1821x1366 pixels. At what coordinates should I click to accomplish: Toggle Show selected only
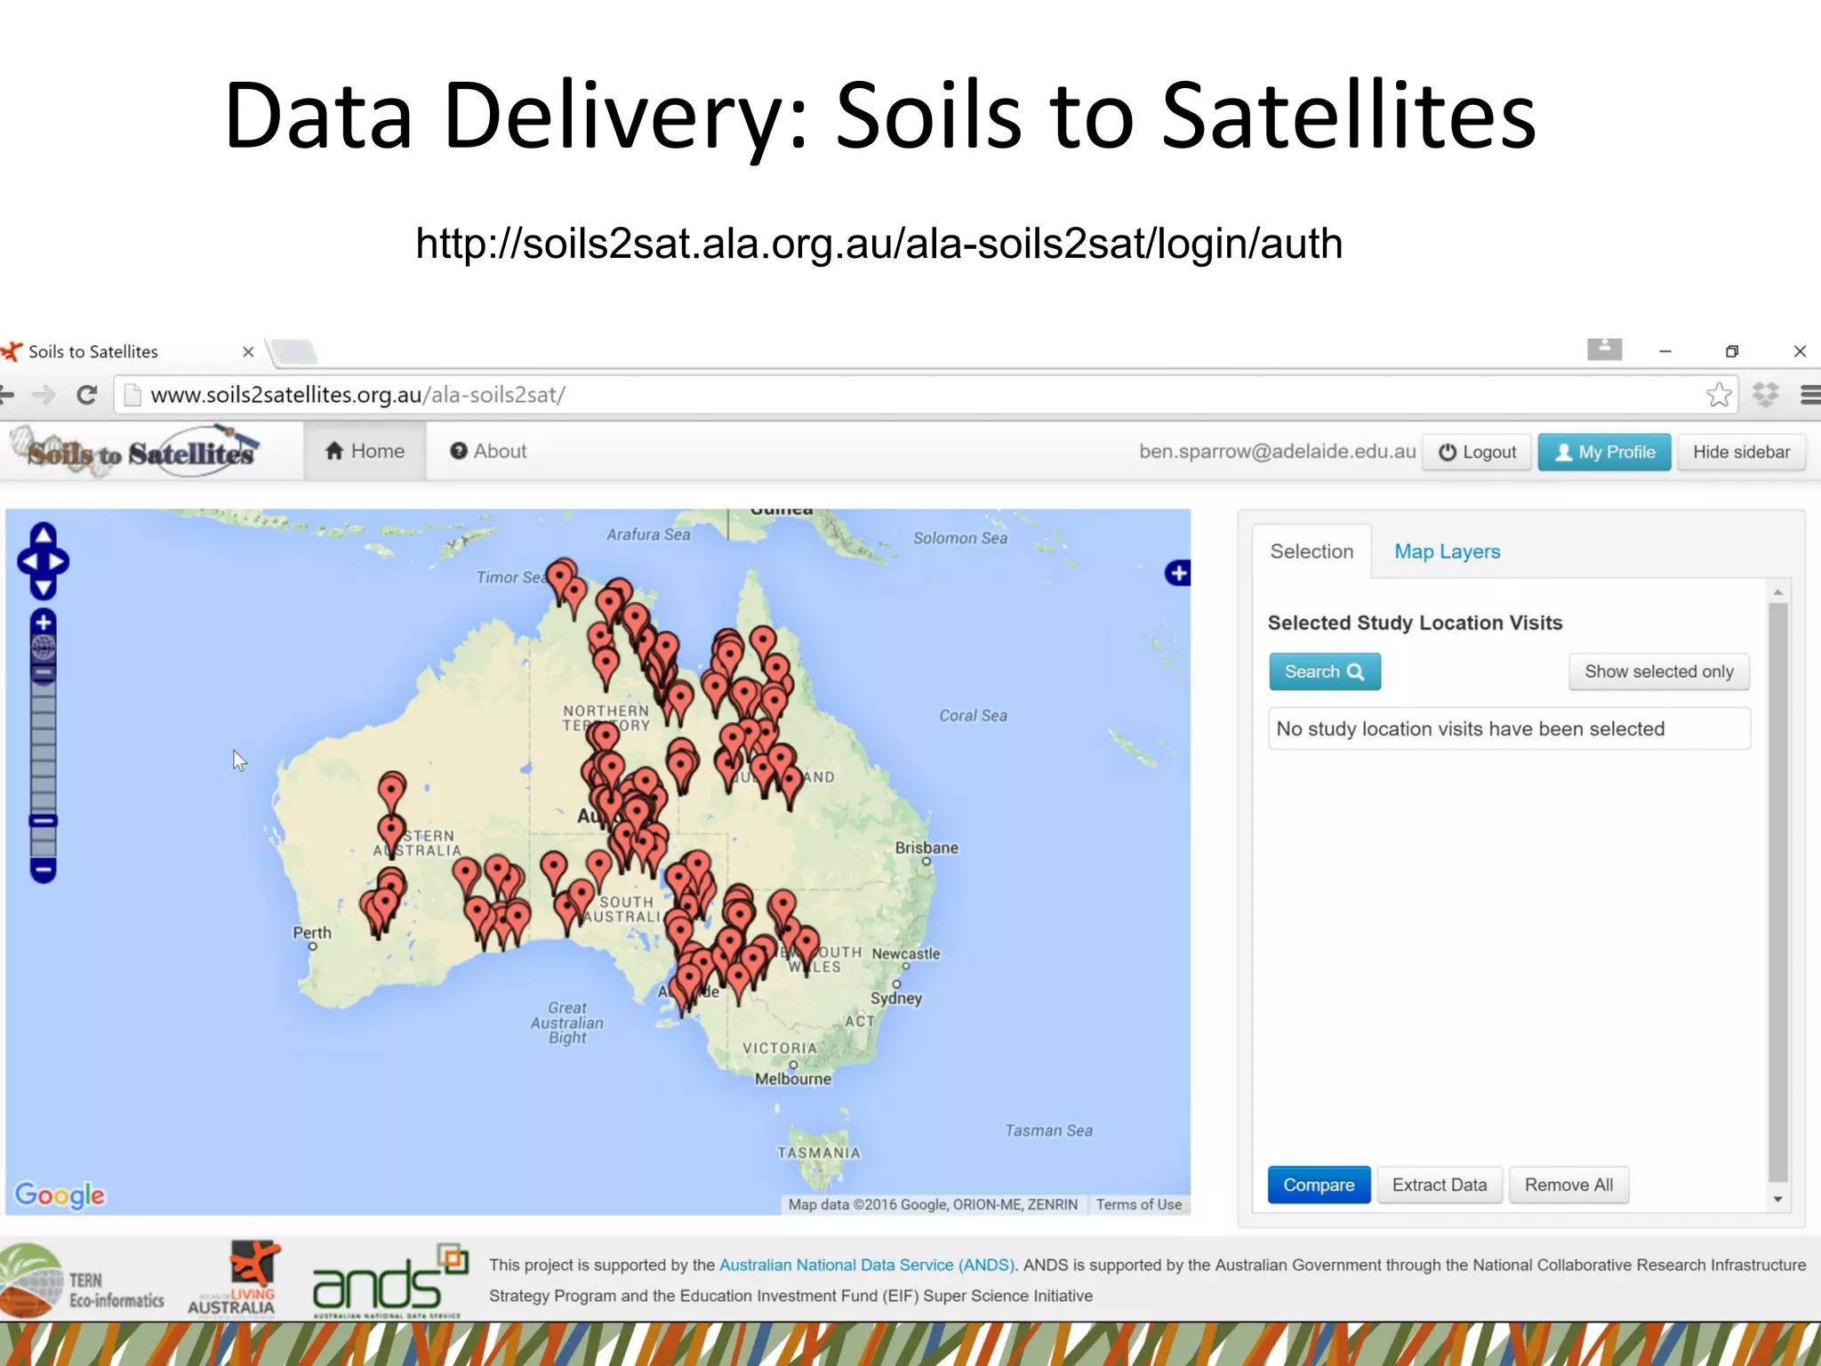(x=1659, y=671)
